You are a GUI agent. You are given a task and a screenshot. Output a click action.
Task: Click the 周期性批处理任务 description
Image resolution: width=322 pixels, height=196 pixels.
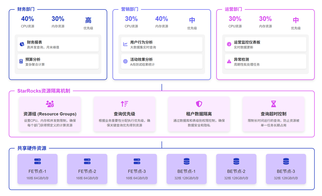pyautogui.click(x=247, y=64)
